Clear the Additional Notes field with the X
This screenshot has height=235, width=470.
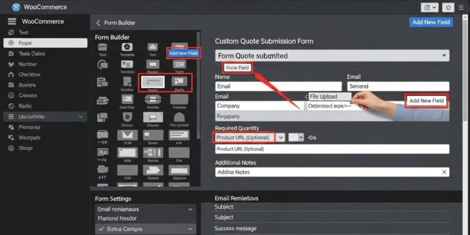[x=444, y=172]
